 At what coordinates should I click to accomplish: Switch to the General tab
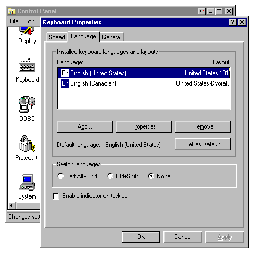[112, 37]
